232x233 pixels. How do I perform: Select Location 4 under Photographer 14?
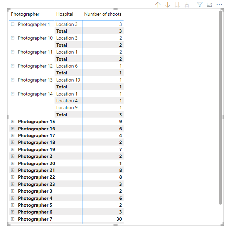(x=67, y=101)
